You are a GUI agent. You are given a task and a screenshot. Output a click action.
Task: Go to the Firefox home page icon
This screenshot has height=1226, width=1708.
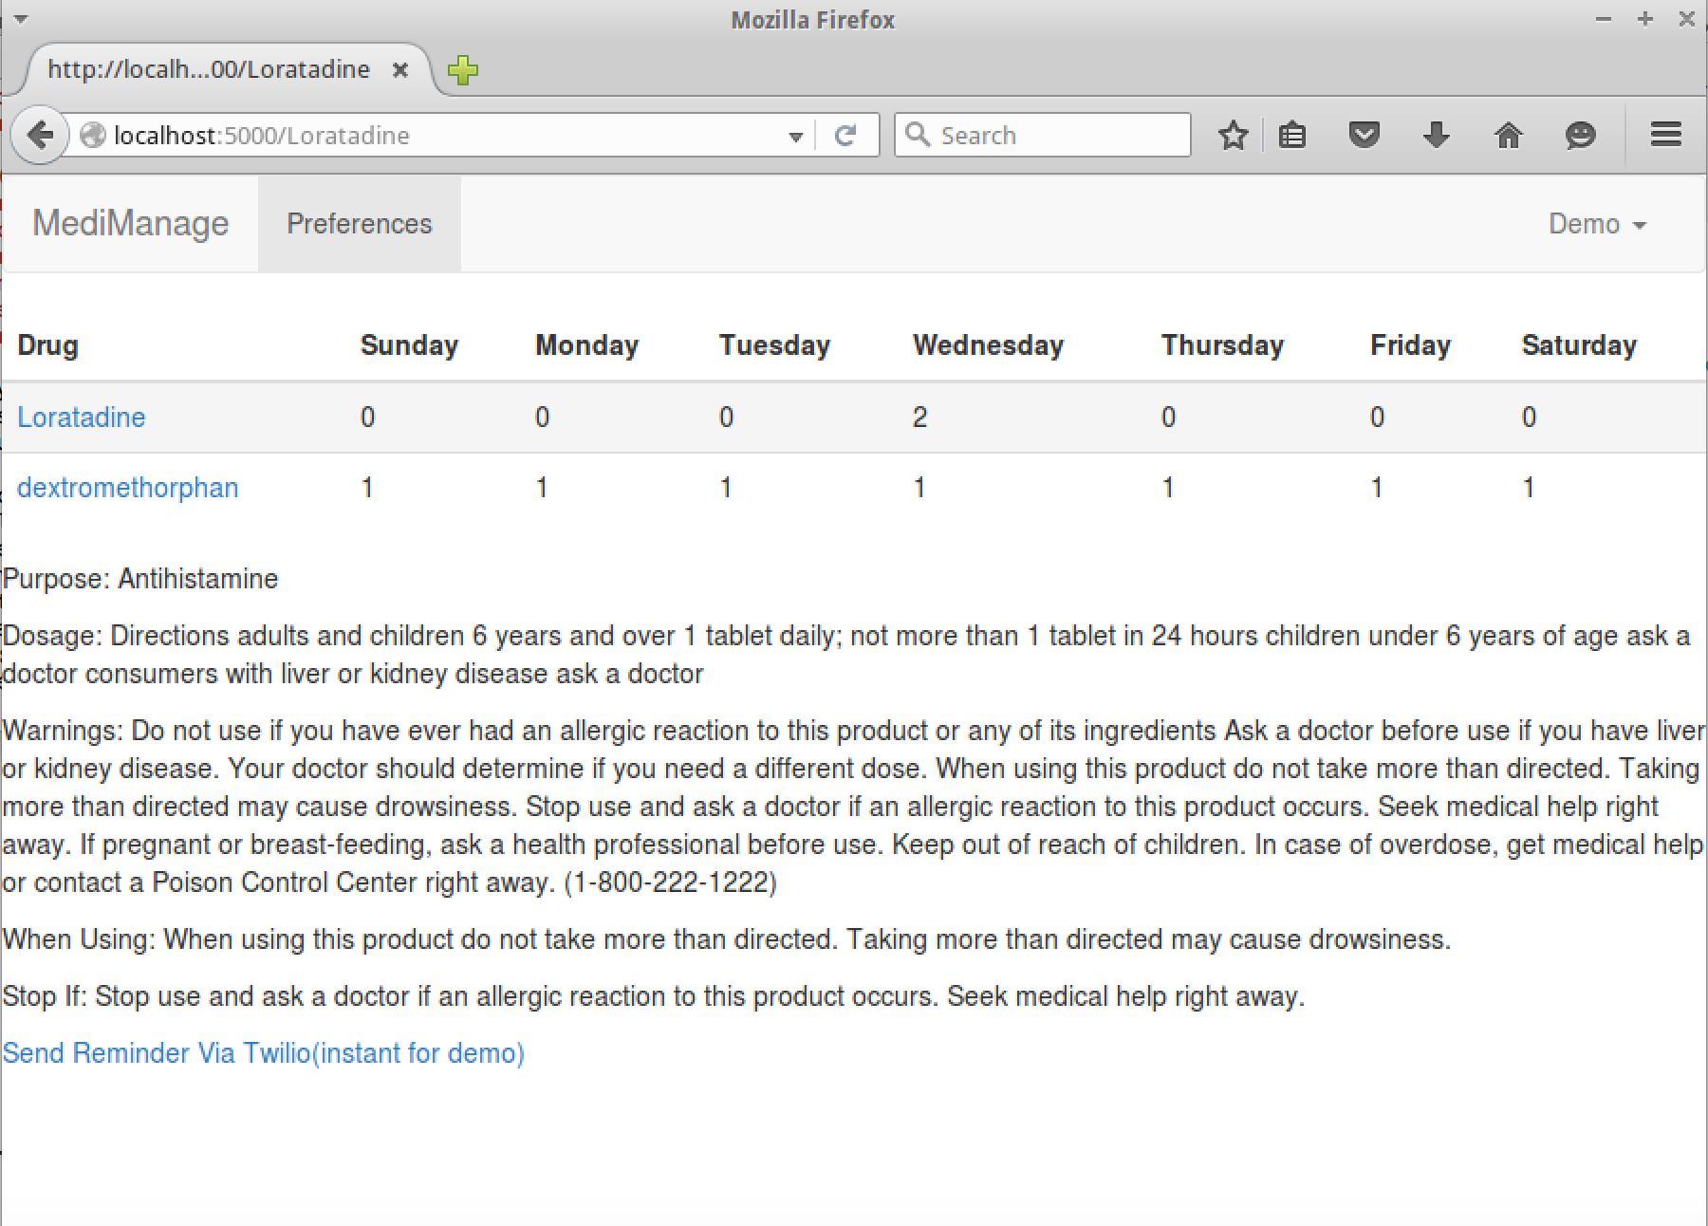pyautogui.click(x=1508, y=136)
